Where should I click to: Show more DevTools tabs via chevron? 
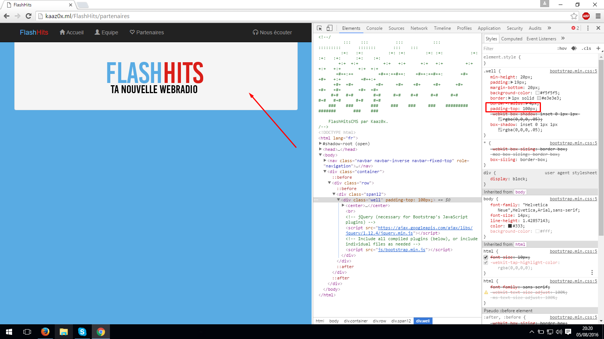[549, 28]
